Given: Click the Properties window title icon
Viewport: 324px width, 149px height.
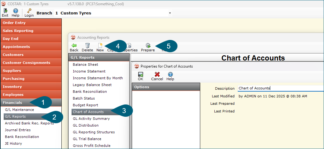Looking at the screenshot, I should click(x=136, y=66).
